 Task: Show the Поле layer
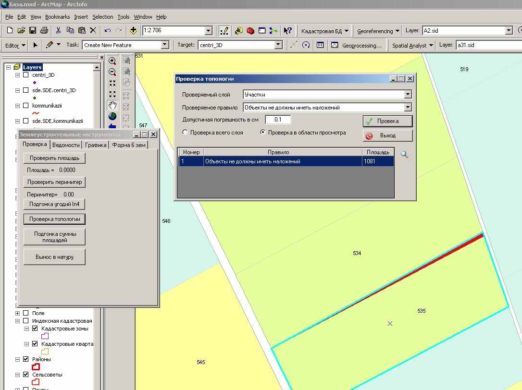25,313
